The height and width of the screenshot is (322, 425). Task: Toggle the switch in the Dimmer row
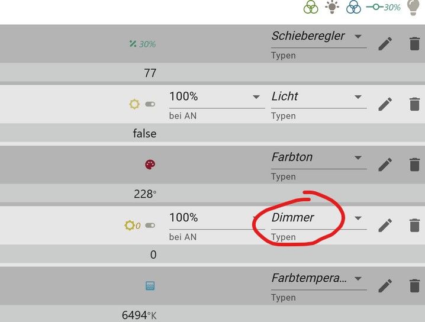150,225
